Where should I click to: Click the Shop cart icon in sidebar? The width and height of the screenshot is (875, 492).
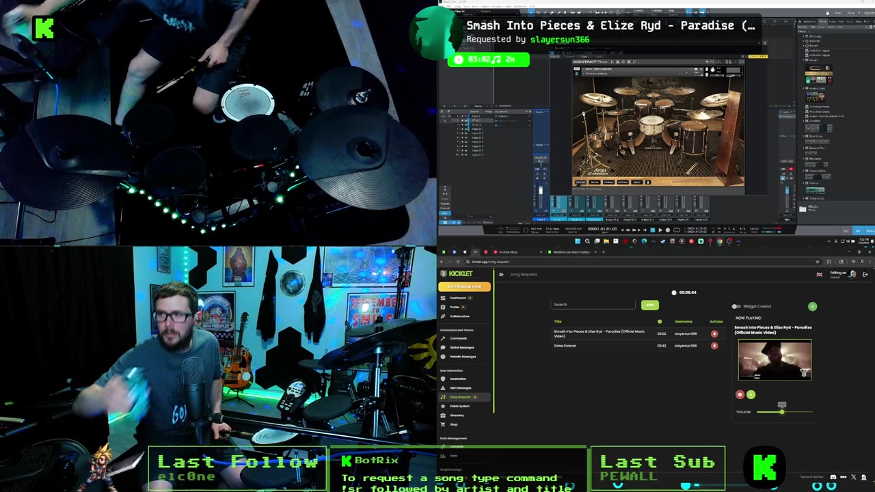tap(444, 424)
